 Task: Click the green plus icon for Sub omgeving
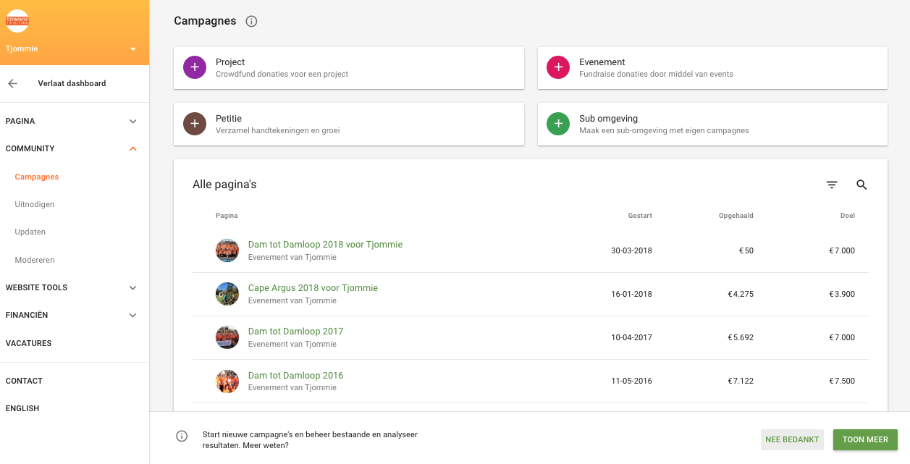pos(558,124)
